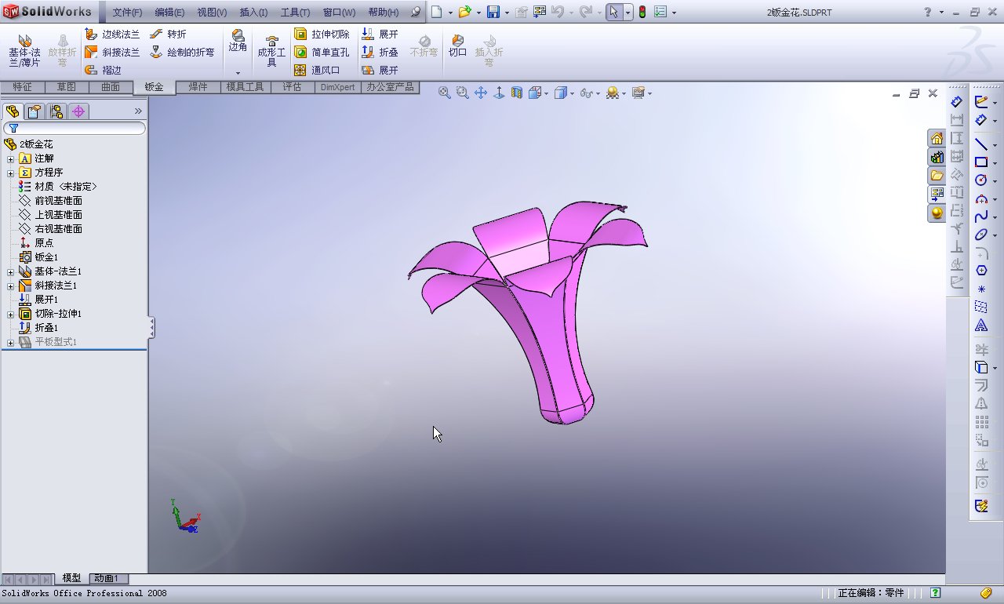Select the Line sketch tool

click(980, 144)
